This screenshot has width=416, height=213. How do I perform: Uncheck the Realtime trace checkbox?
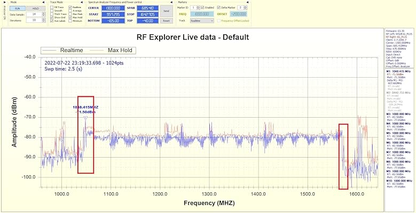tap(70, 7)
